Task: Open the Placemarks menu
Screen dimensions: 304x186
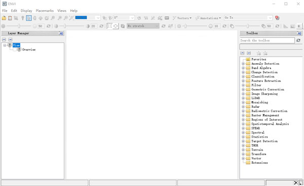Action: click(45, 11)
